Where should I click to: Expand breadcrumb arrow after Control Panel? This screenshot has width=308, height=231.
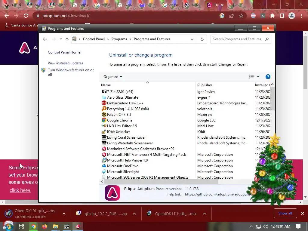click(x=108, y=39)
